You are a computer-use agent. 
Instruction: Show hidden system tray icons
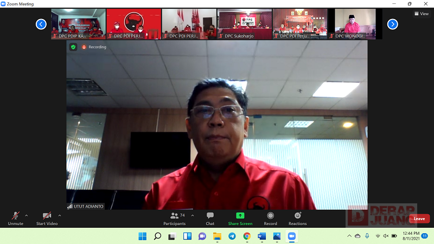(349, 236)
